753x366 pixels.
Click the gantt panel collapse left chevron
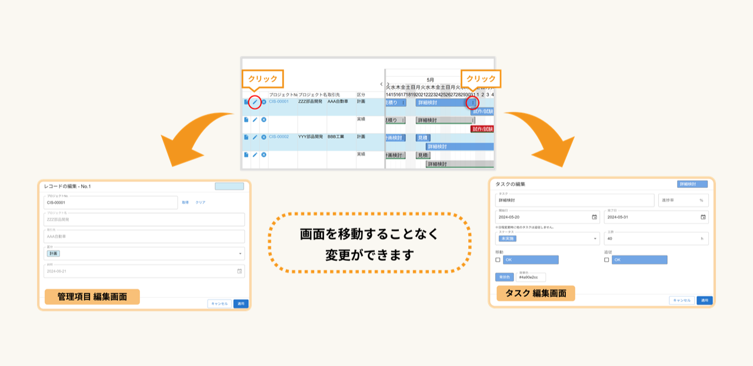pos(381,84)
